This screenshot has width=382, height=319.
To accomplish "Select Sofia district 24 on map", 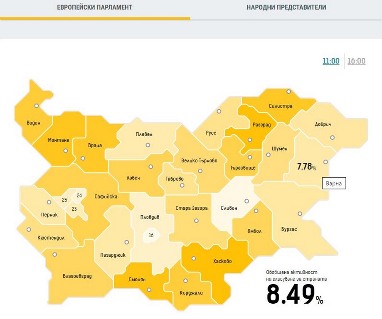I will [79, 195].
